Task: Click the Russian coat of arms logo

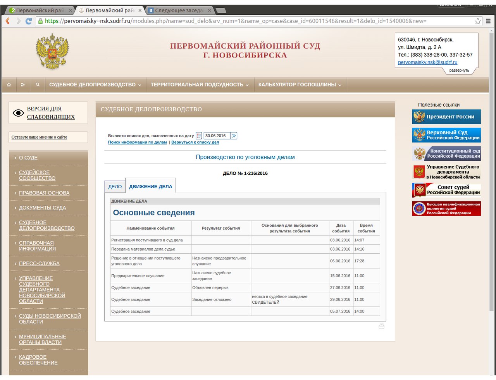Action: coord(52,51)
